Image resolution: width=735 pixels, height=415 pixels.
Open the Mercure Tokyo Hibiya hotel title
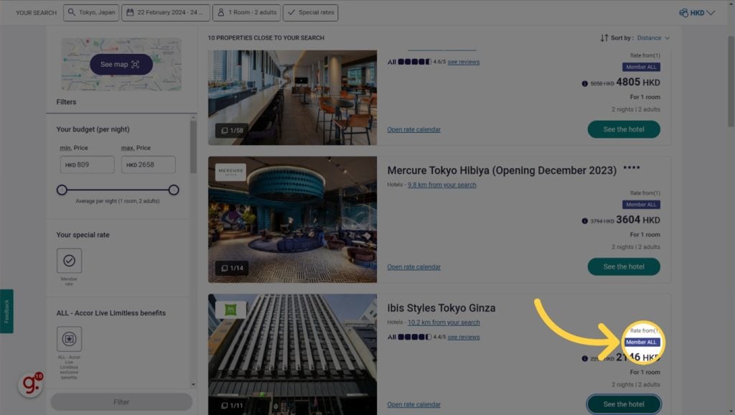click(502, 170)
